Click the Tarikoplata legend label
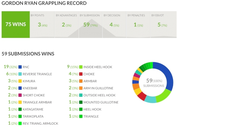This screenshot has width=229, height=129. [33, 117]
